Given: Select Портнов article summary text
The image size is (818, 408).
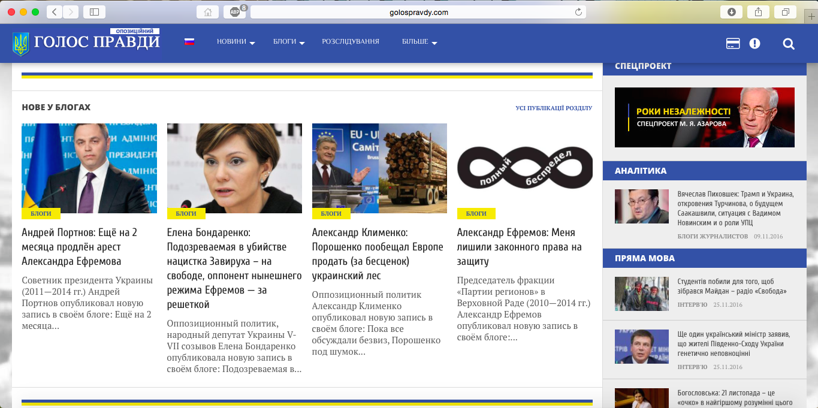Looking at the screenshot, I should point(87,303).
